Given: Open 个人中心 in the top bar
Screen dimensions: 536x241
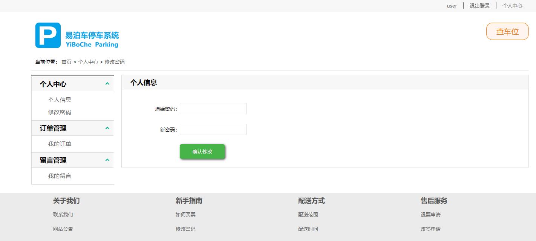Looking at the screenshot, I should [x=513, y=6].
